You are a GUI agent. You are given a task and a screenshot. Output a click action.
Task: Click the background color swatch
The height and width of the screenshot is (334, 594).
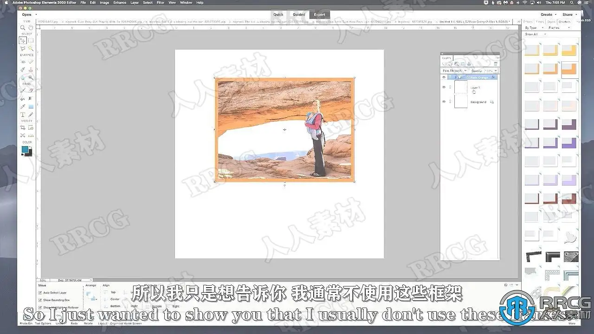[x=29, y=153]
